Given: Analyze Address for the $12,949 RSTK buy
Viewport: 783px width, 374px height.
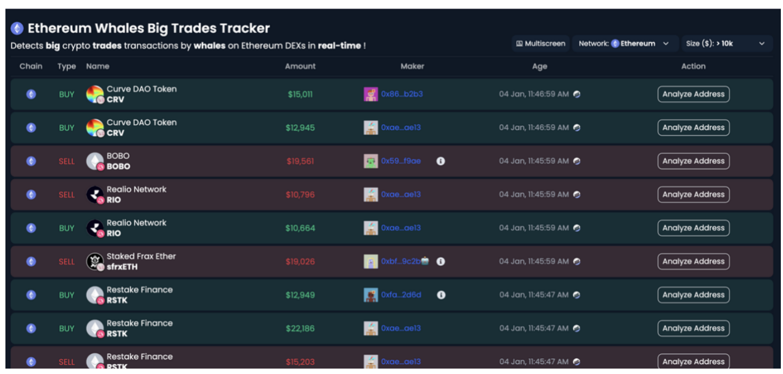Looking at the screenshot, I should click(x=693, y=295).
